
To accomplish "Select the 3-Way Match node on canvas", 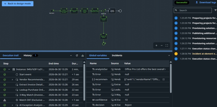I will click(95, 11).
